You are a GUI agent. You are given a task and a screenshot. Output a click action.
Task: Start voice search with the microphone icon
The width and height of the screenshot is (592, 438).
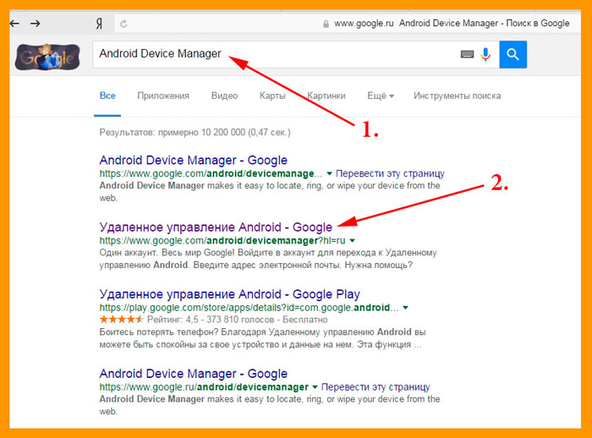click(485, 54)
